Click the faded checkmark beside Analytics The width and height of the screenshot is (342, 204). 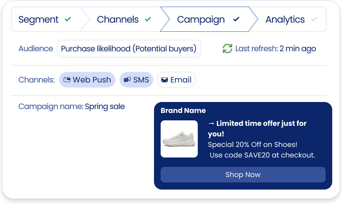point(314,19)
